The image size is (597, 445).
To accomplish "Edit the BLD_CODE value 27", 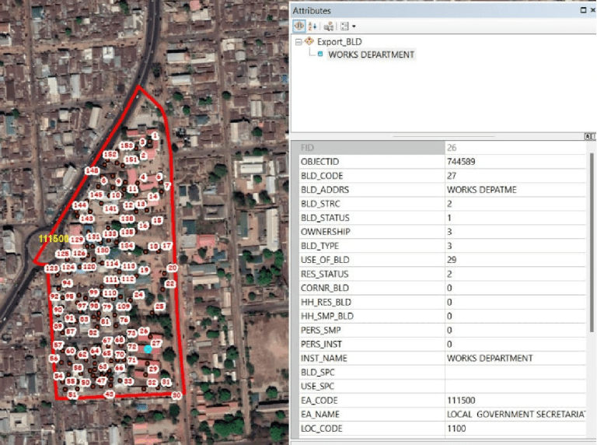I will (x=515, y=176).
